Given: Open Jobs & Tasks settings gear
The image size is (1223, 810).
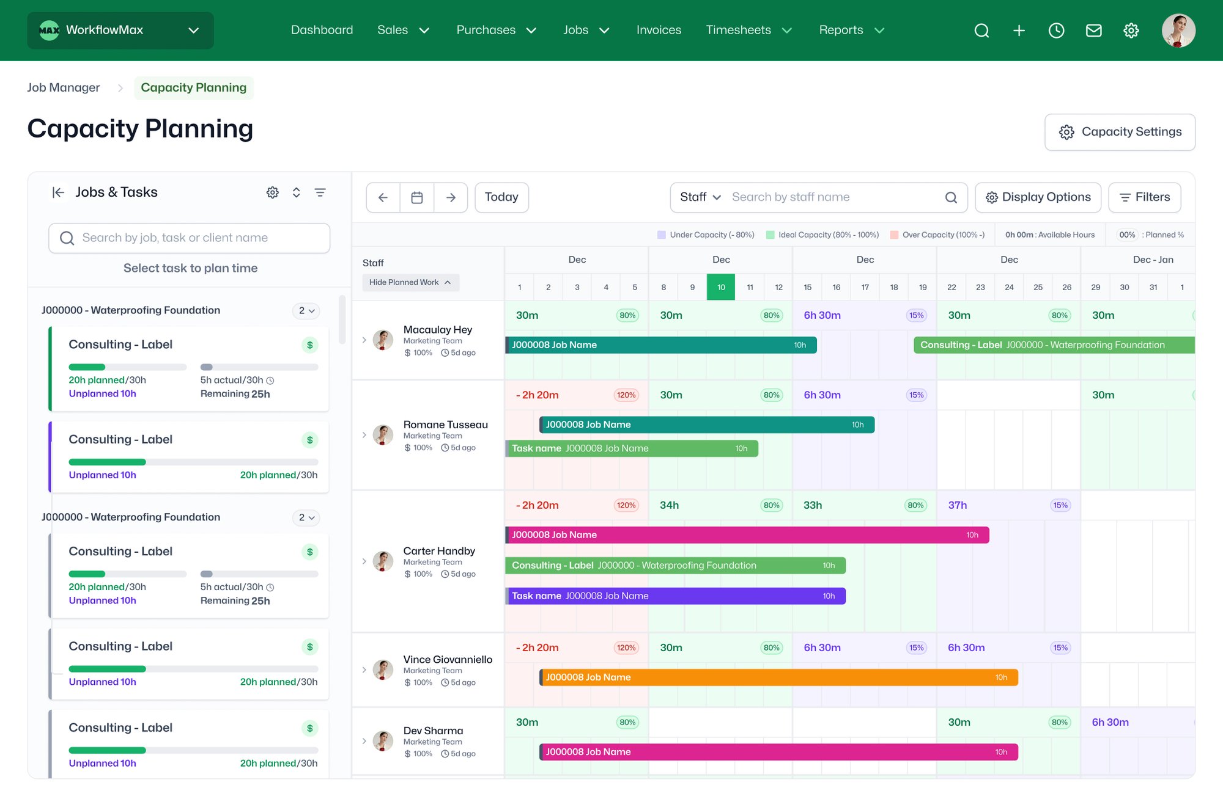Looking at the screenshot, I should tap(272, 192).
